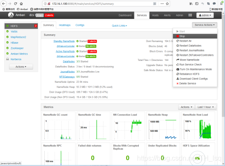Click the browser address bar URL

[x=83, y=4]
